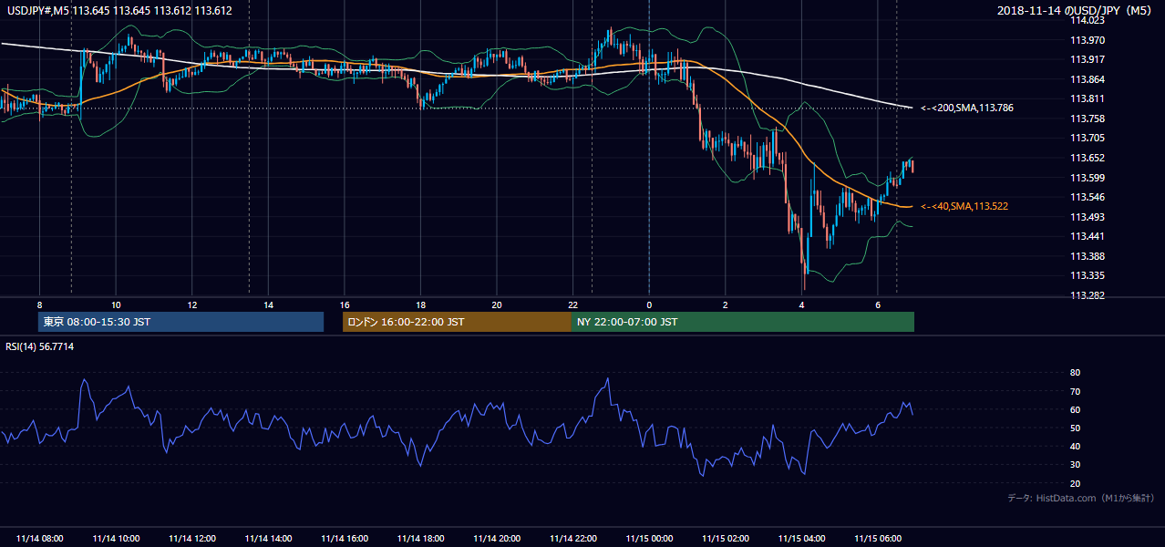Click price axis value 113.864
Image resolution: width=1165 pixels, height=547 pixels.
1088,79
